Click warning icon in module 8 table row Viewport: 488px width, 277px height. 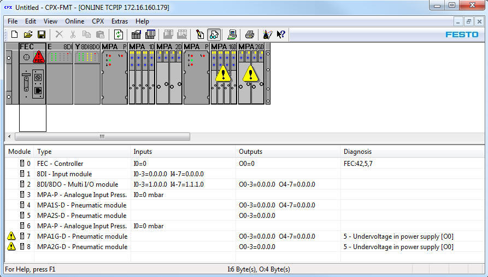11,246
